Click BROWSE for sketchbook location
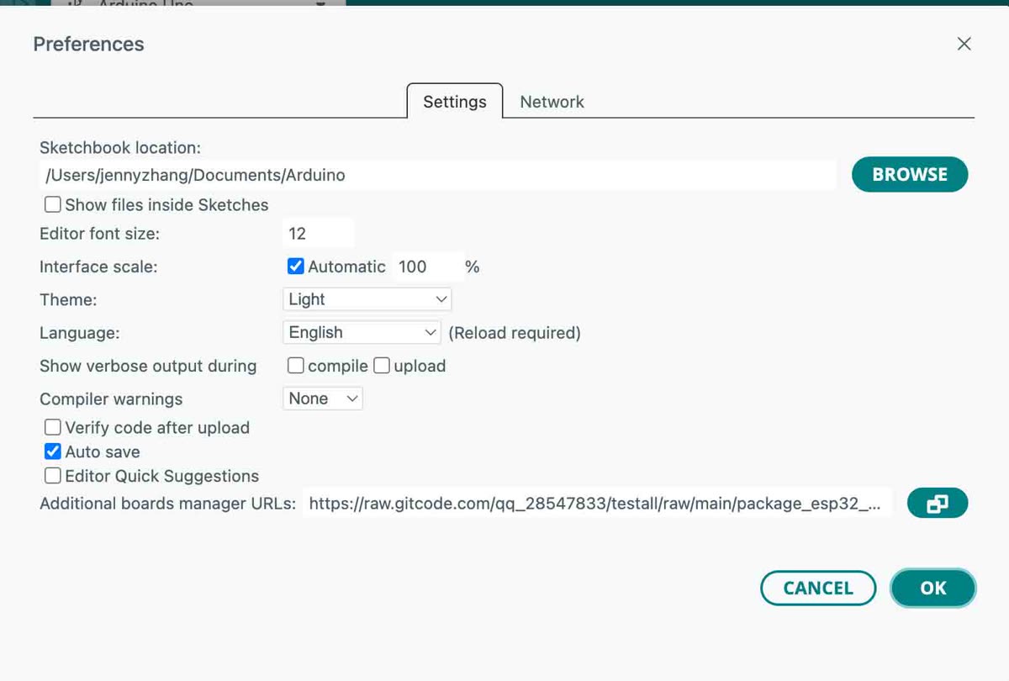The image size is (1009, 681). coord(910,175)
